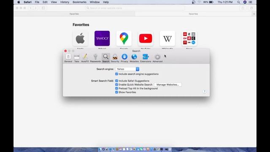Toggle Show Favorites checkbox
Image resolution: width=270 pixels, height=152 pixels.
click(116, 92)
